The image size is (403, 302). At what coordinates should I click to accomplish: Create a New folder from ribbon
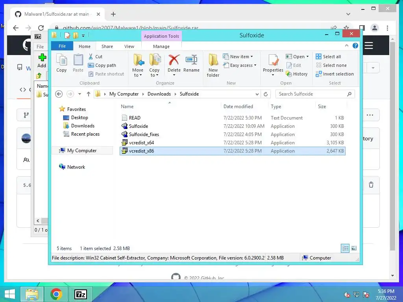tap(213, 65)
